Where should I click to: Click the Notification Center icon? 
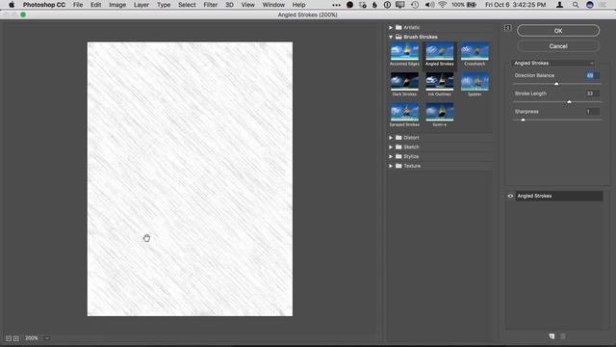tap(603, 5)
